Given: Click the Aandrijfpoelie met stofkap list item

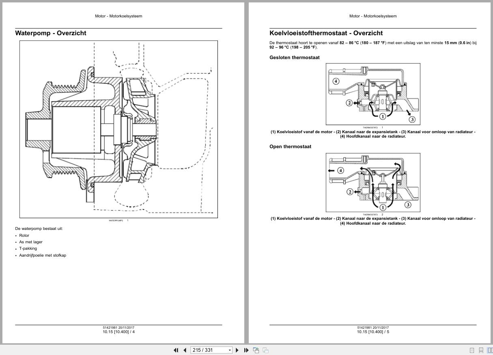Looking at the screenshot, I should [x=43, y=255].
